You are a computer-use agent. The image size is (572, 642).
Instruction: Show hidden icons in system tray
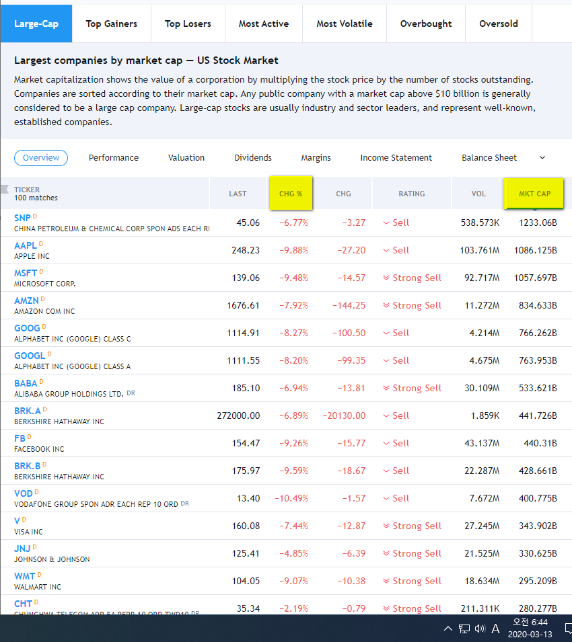click(448, 629)
